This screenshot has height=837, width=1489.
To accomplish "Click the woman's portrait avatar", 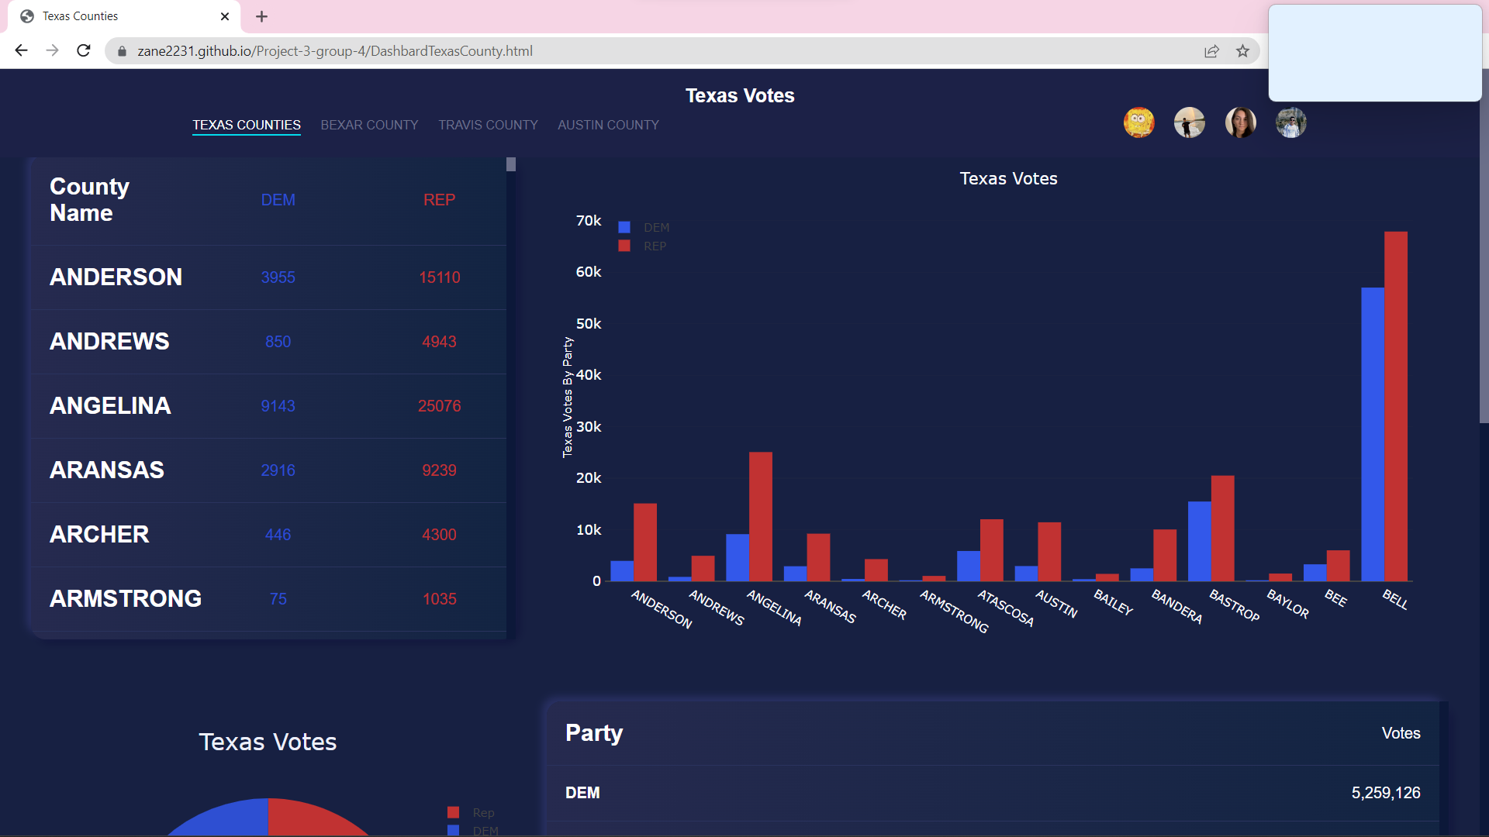I will point(1240,122).
